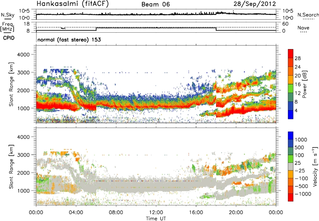Select the "N.Sky" legend label
This screenshot has height=221, width=319.
(8, 15)
